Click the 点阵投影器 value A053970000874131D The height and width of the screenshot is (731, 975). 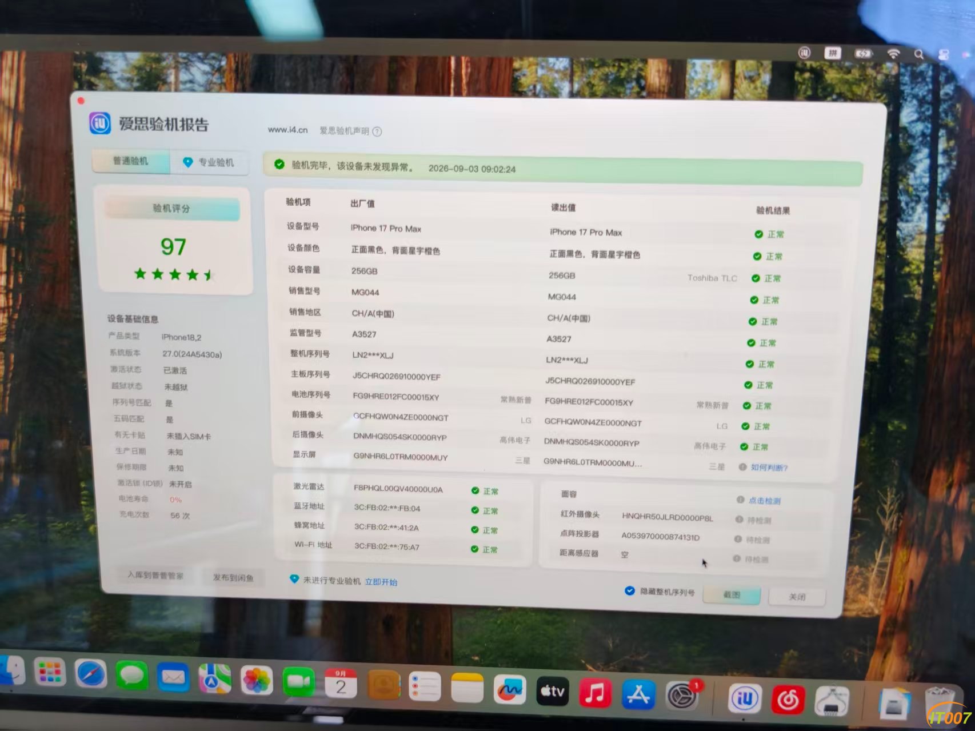[x=660, y=537]
